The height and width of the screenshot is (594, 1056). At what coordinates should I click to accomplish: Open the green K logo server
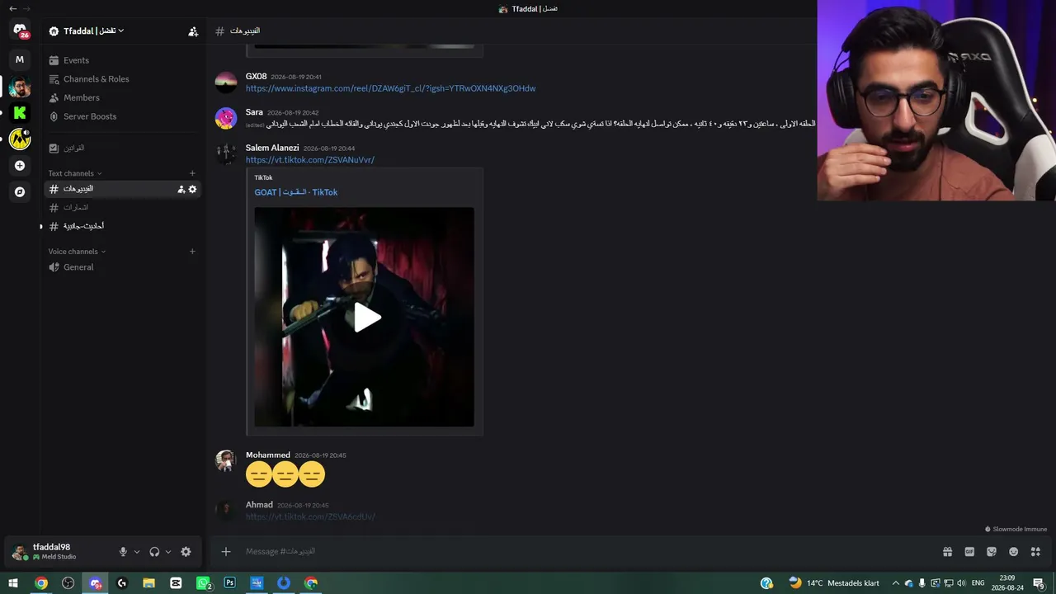(20, 113)
